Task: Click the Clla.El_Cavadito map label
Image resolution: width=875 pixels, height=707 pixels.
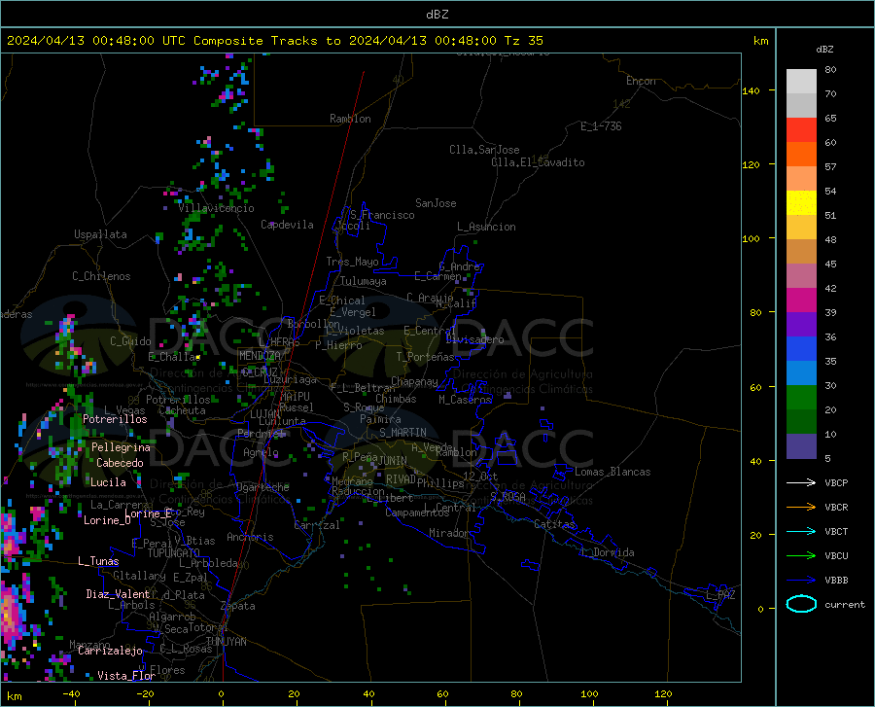Action: pyautogui.click(x=538, y=162)
